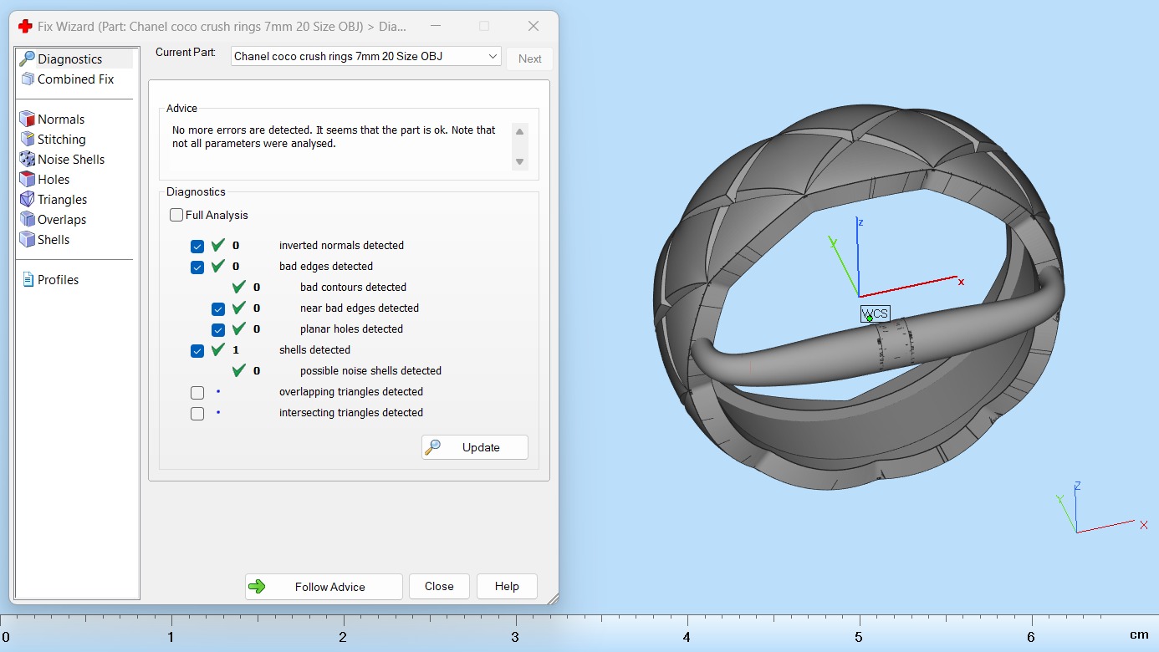1159x652 pixels.
Task: Uncheck planar holes detection checkbox
Action: click(218, 329)
